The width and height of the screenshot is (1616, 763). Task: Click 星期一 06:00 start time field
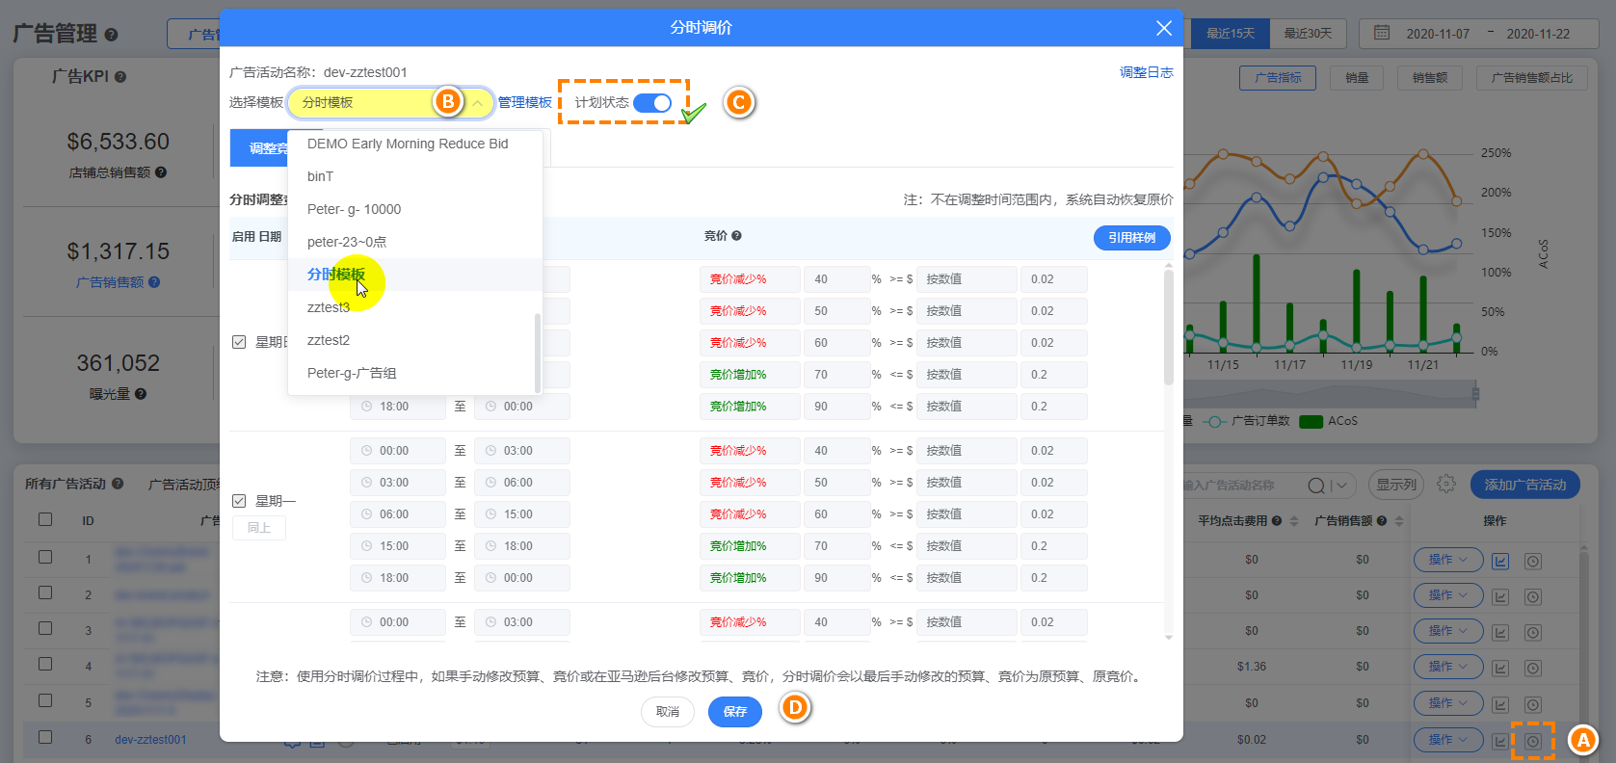click(398, 514)
